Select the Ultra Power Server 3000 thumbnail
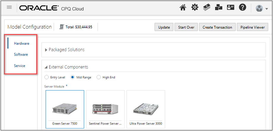The width and height of the screenshot is (273, 131). pos(146,109)
